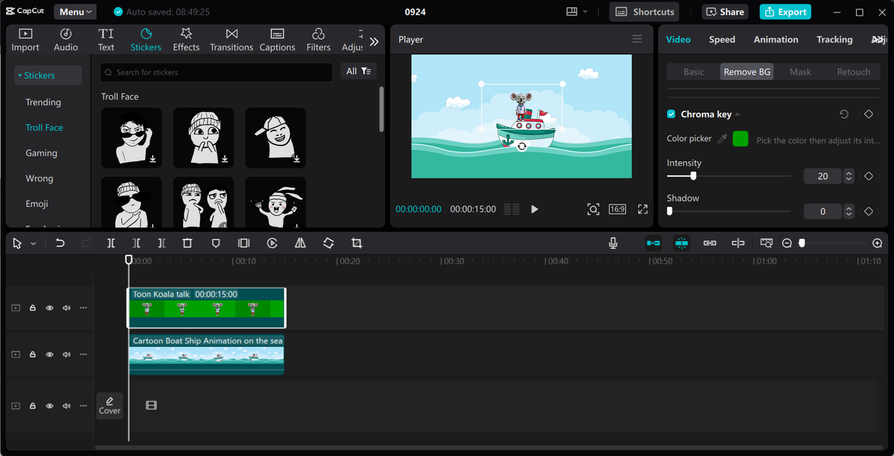Rotate the selected clip
The image size is (894, 456).
tap(328, 243)
